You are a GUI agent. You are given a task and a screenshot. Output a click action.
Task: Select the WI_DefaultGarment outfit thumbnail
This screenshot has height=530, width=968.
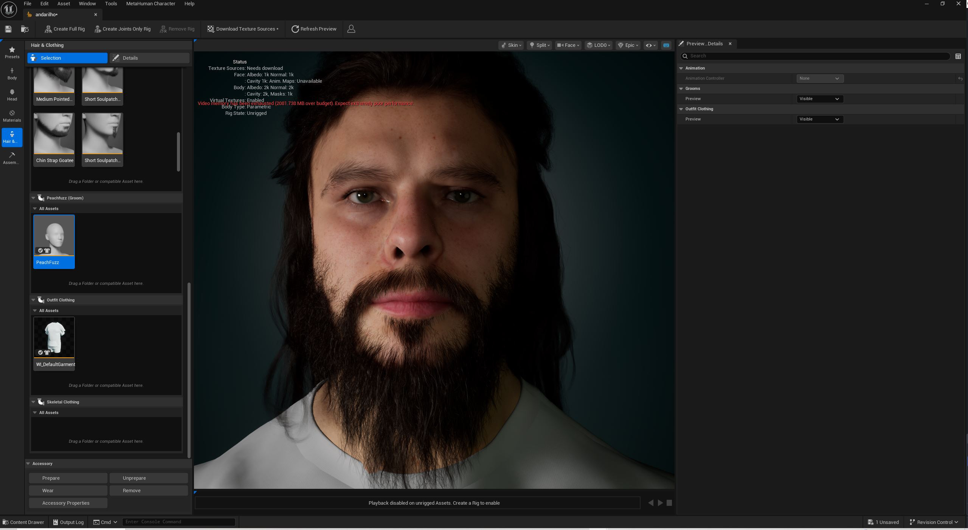(54, 337)
